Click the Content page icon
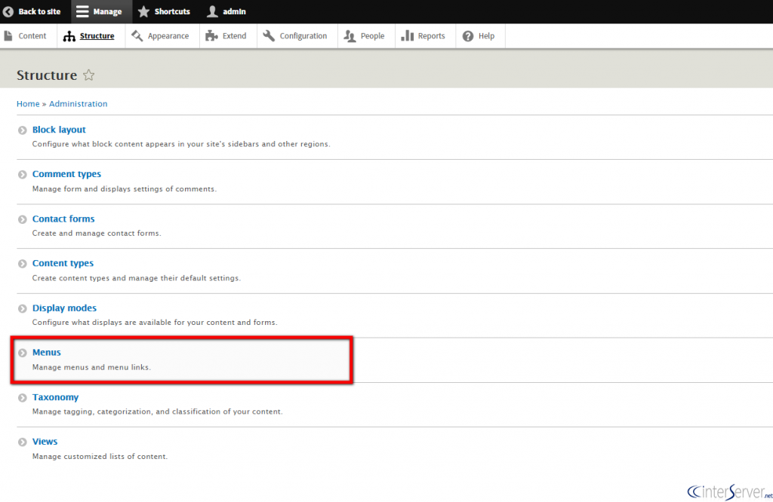The image size is (773, 502). click(x=8, y=36)
